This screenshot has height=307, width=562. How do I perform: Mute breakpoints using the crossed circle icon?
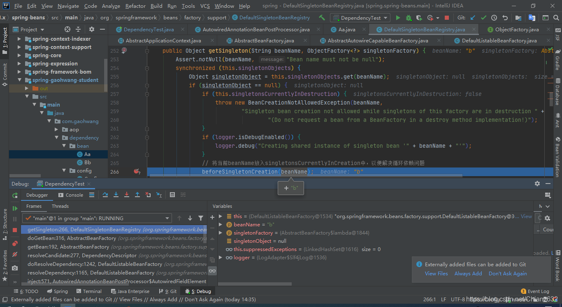tap(15, 254)
